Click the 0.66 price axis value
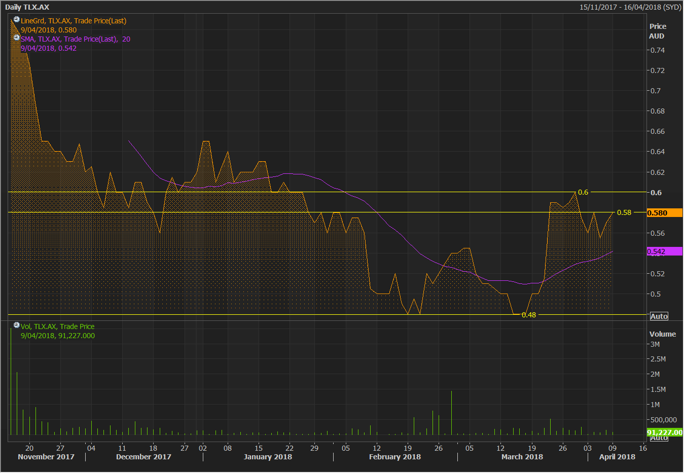This screenshot has width=684, height=473. (658, 131)
